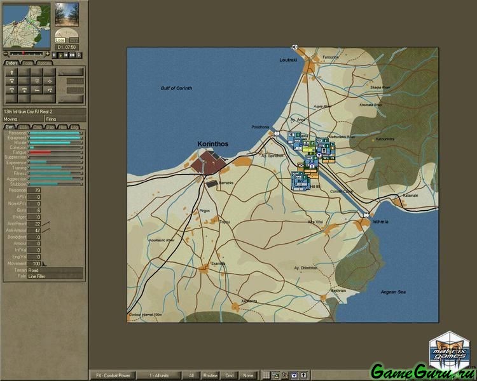Open the E&S unit data tab
The height and width of the screenshot is (381, 477).
point(23,127)
